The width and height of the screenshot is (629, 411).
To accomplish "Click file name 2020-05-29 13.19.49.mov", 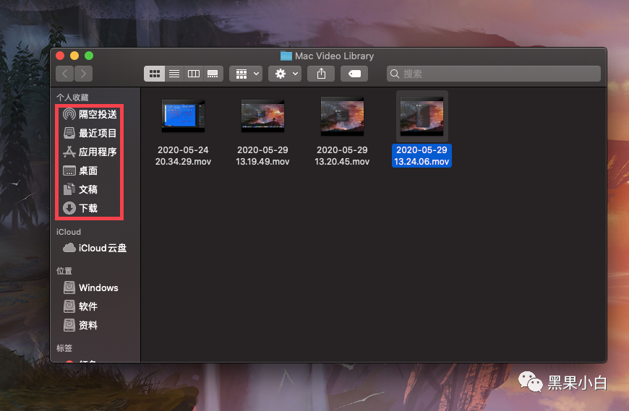I will coord(262,156).
